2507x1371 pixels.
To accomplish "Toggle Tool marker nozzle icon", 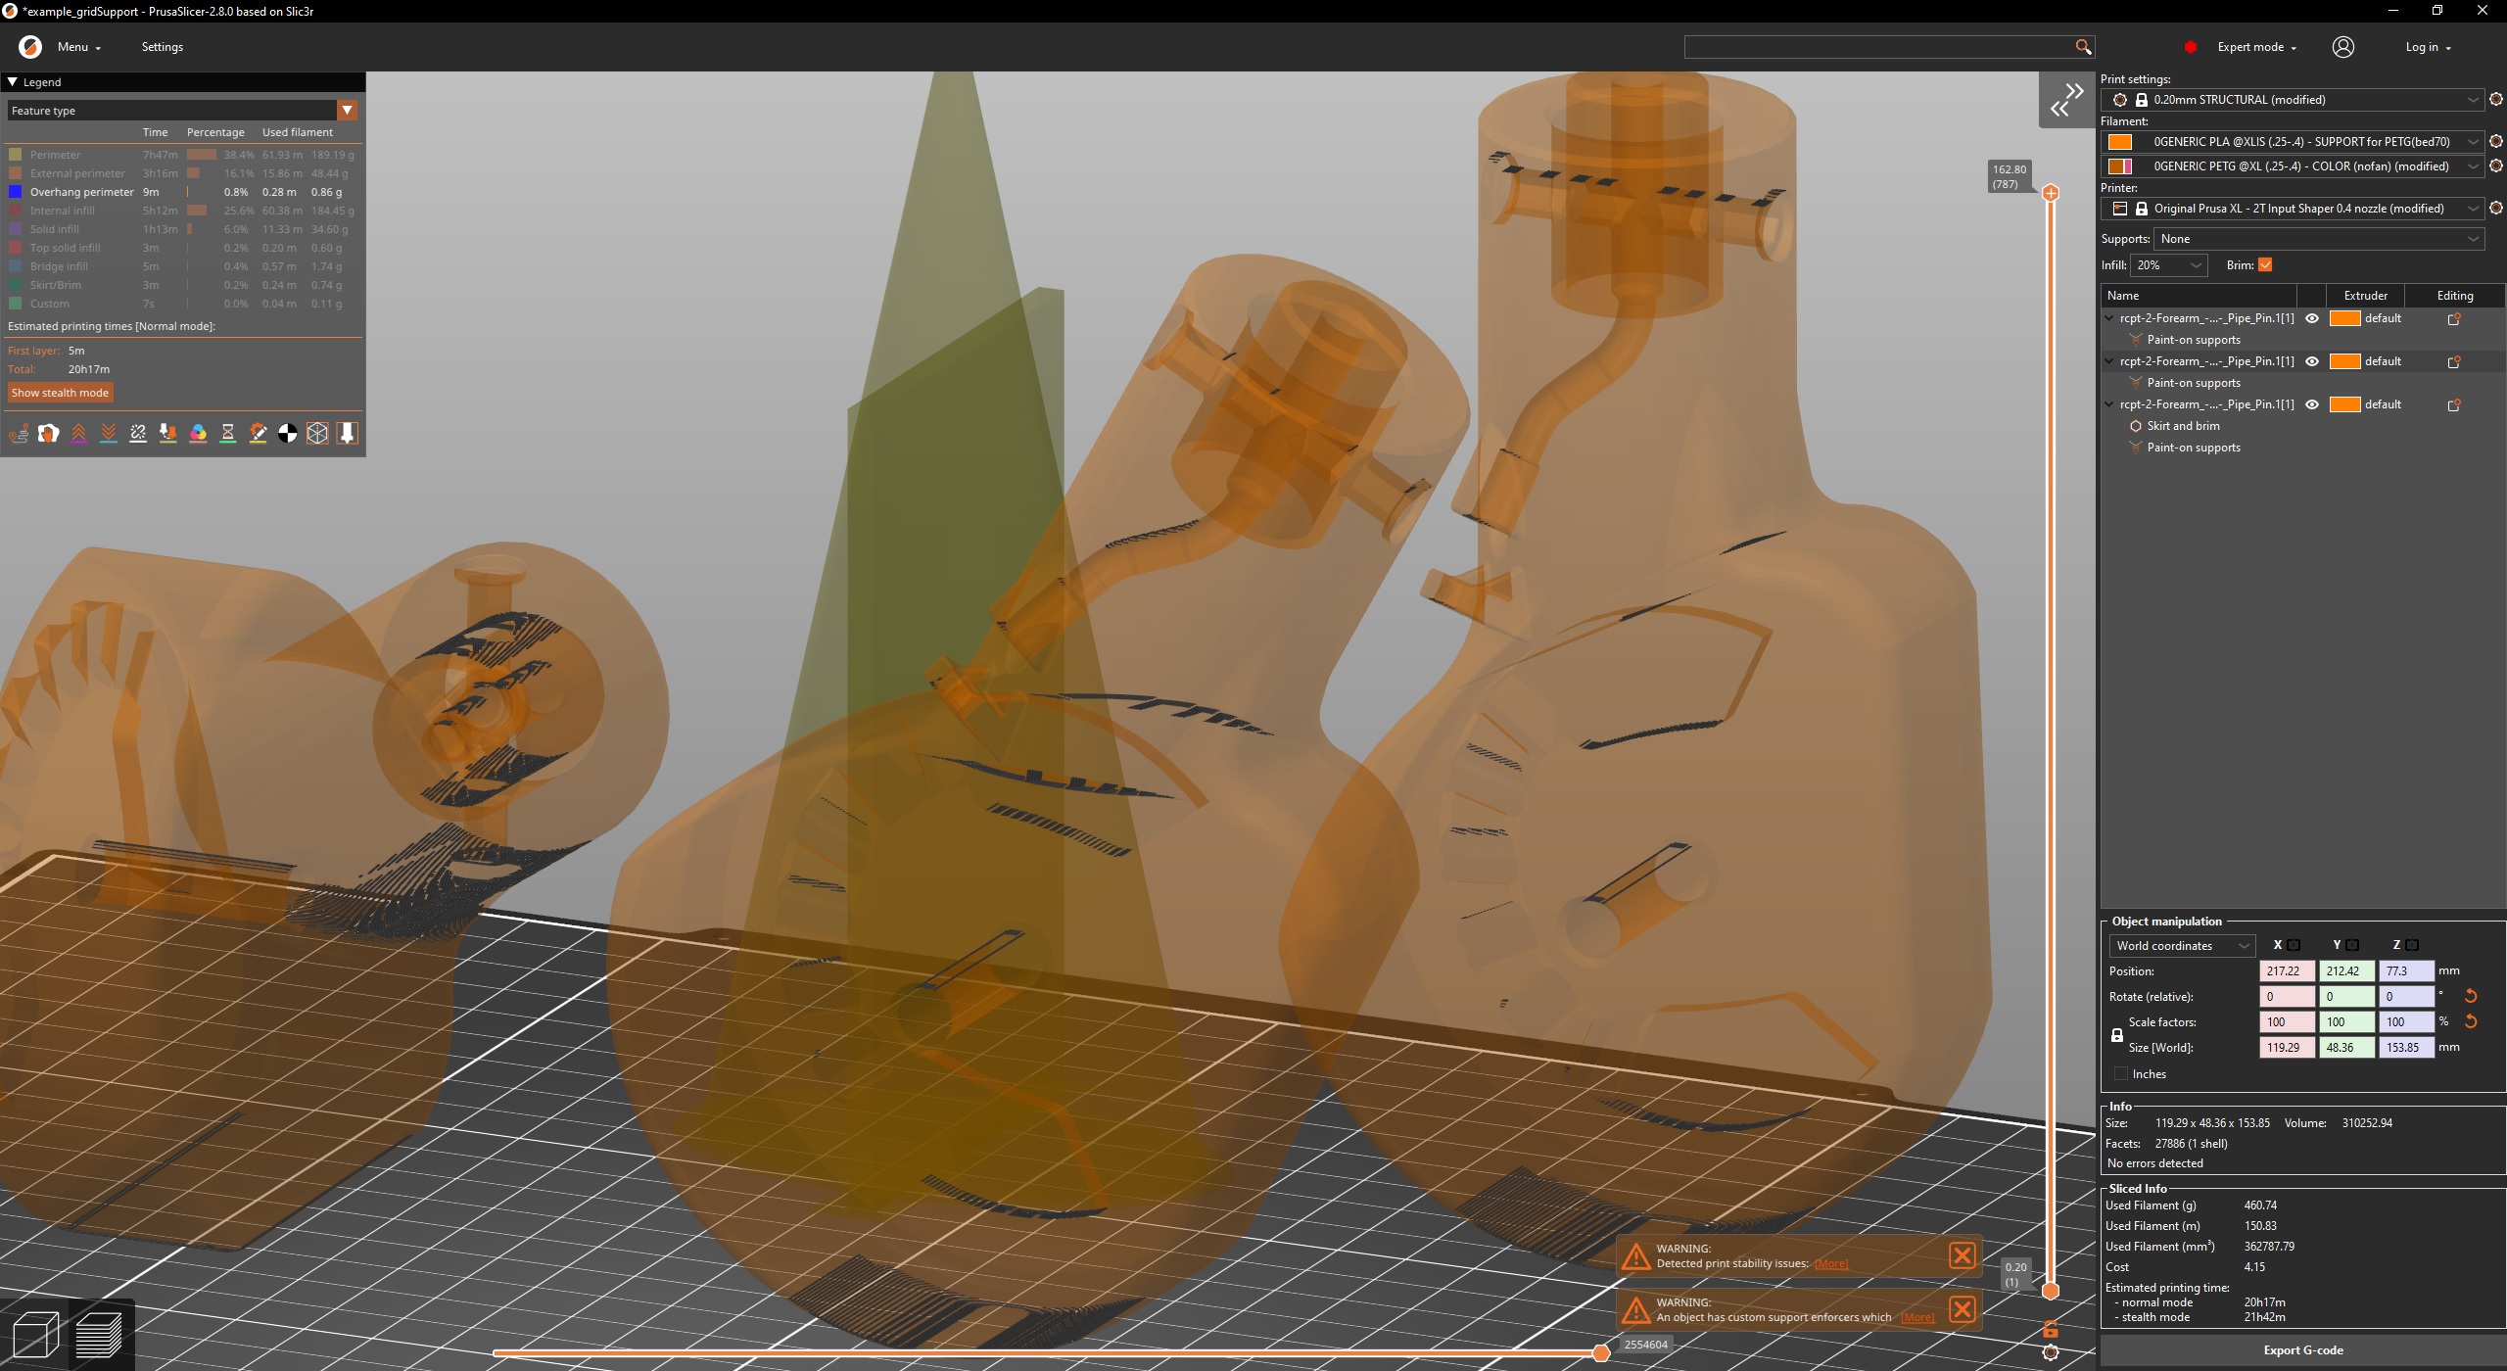I will point(347,433).
